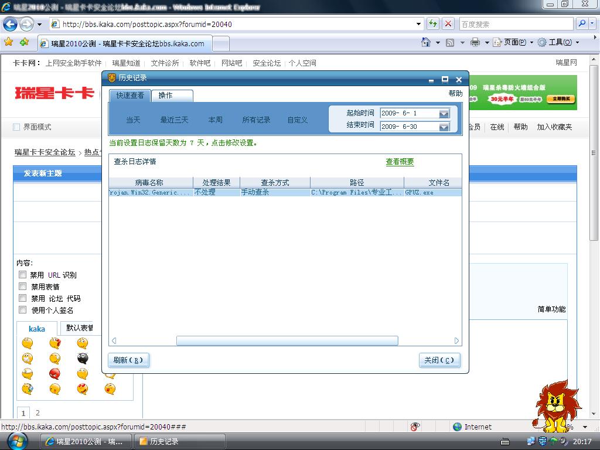Select the kaka emoticon tab
This screenshot has height=450, width=600.
tap(37, 329)
